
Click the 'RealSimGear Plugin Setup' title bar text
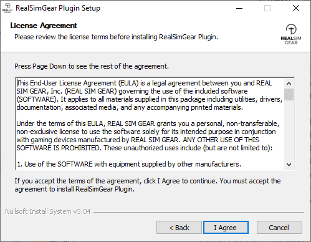tap(58, 8)
